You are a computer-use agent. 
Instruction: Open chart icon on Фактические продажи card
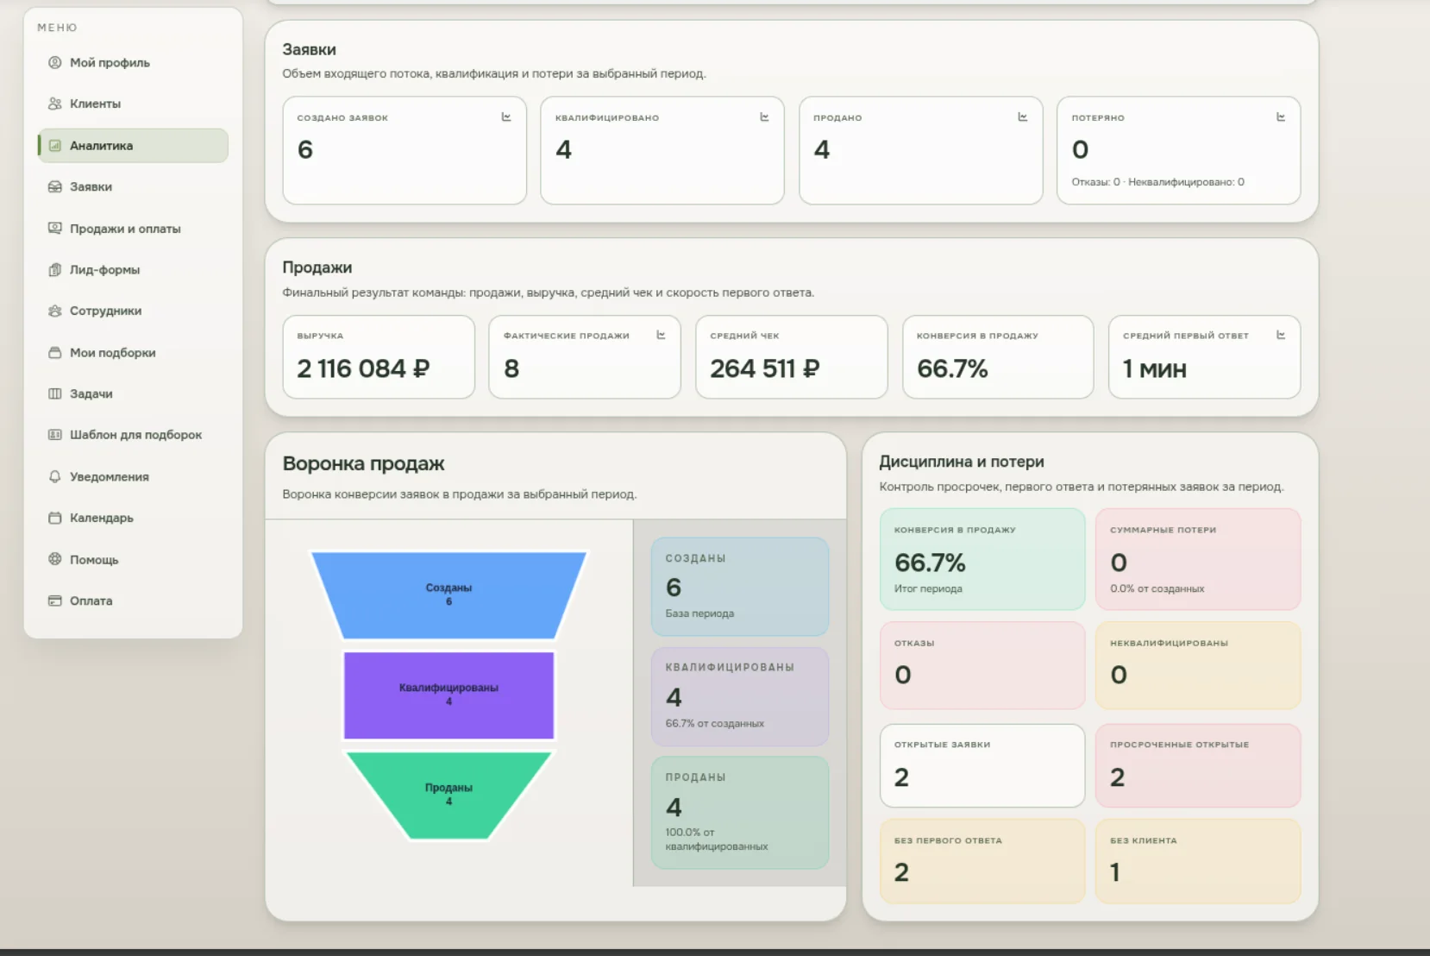(661, 335)
